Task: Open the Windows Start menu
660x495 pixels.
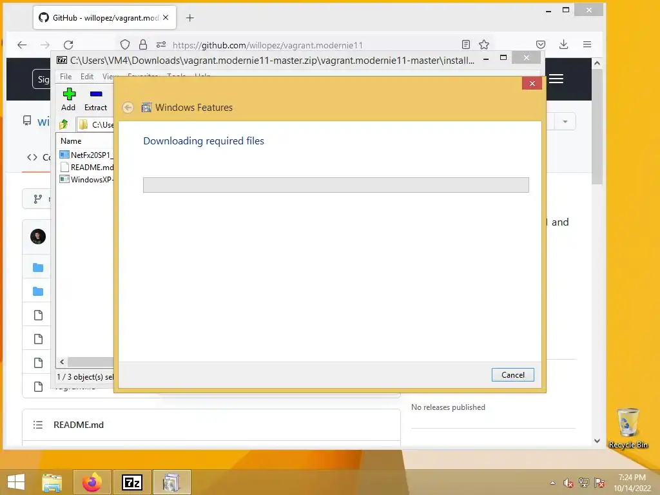Action: tap(16, 482)
